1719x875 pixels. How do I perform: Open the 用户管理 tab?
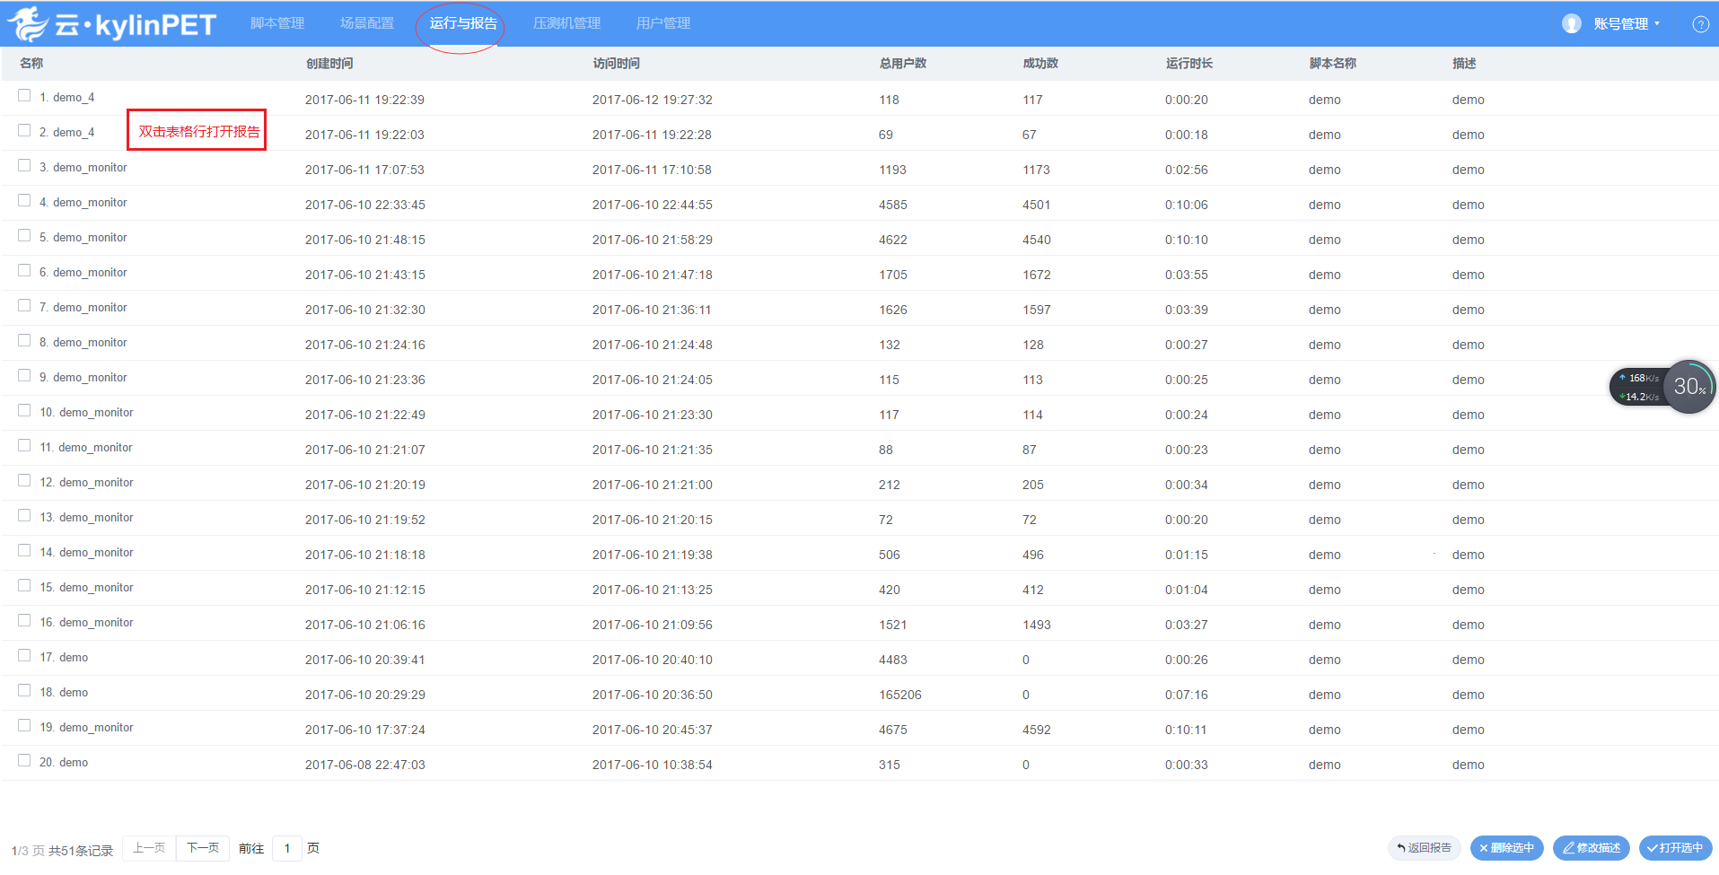pos(663,23)
